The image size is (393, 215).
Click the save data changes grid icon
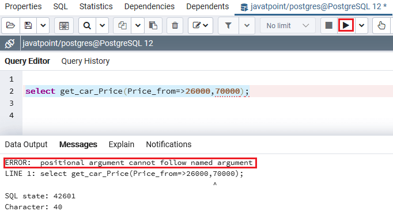[x=64, y=25]
